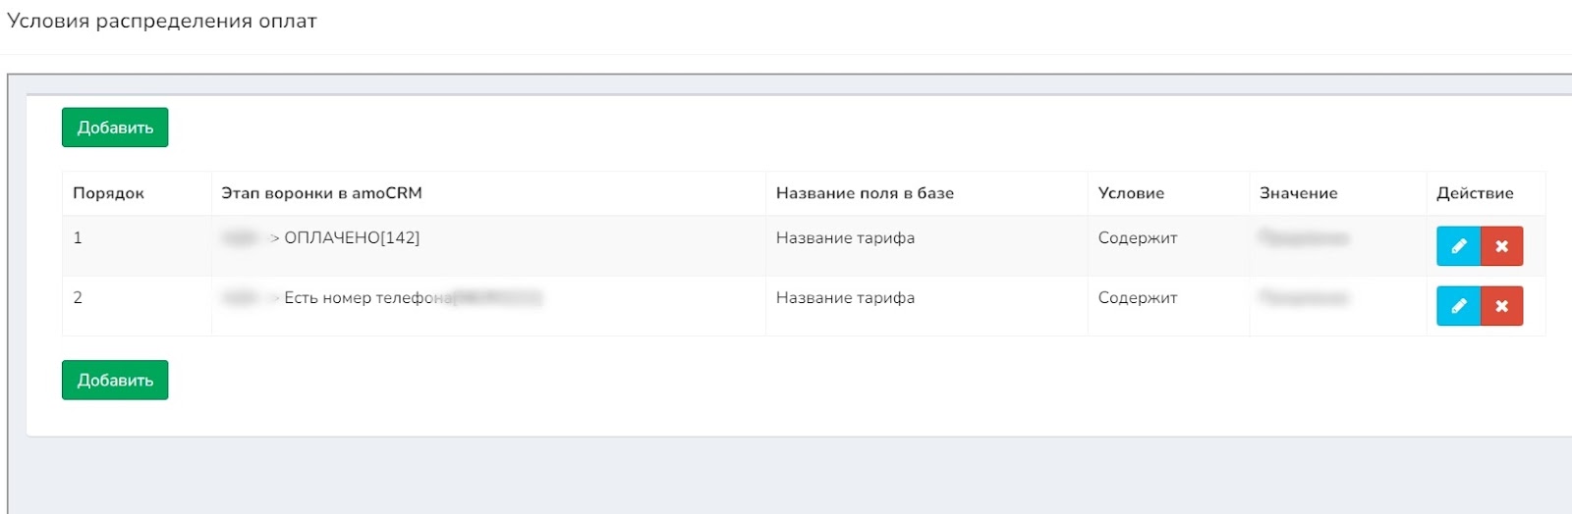1572x514 pixels.
Task: Click Название тарифа in the second row
Action: (x=845, y=298)
